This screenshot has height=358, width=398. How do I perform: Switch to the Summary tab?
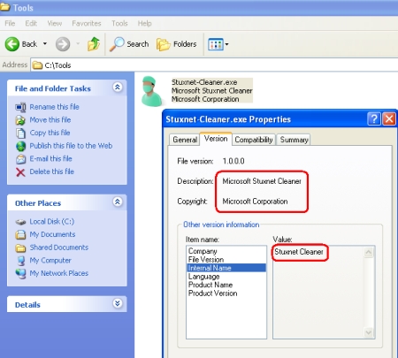[x=294, y=140]
